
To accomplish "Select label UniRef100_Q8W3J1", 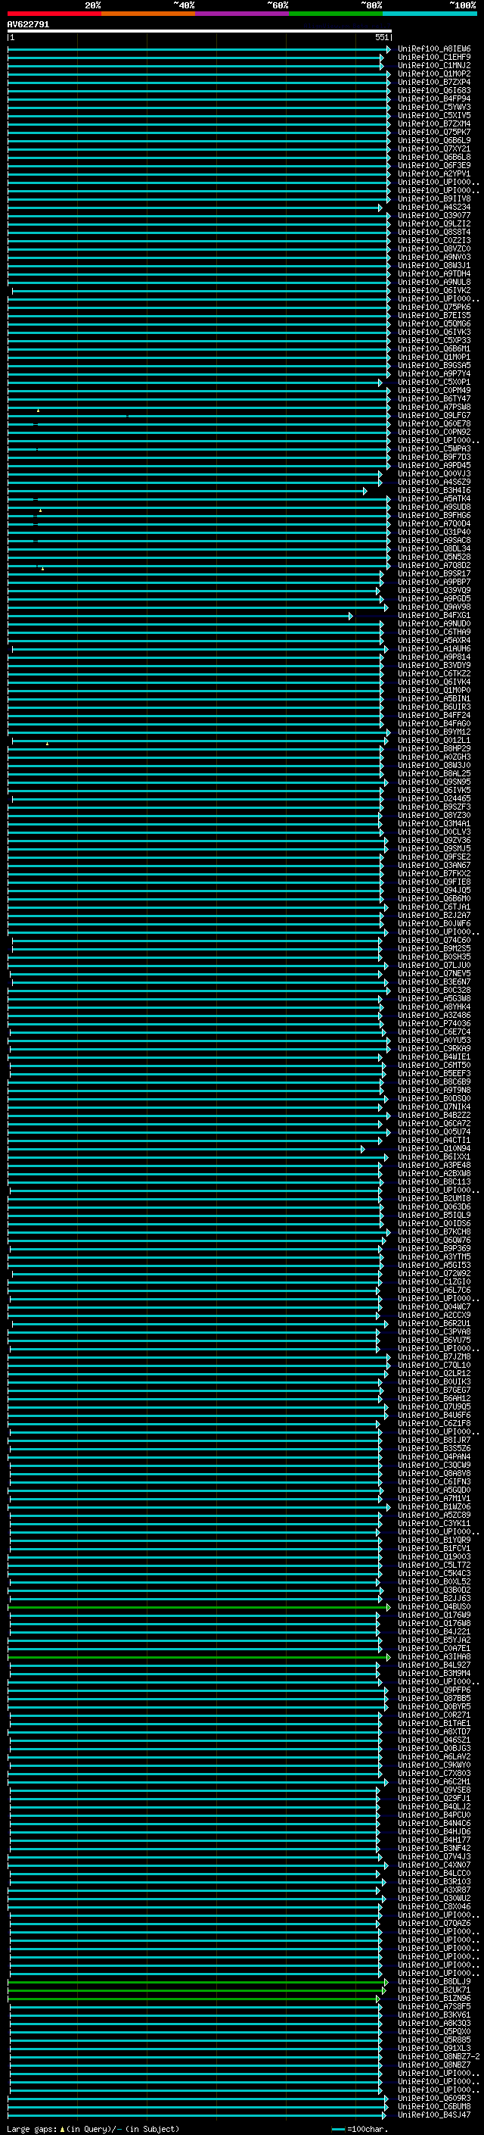I will (433, 265).
